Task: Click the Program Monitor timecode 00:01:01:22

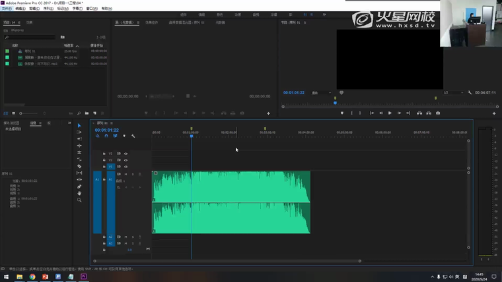Action: [294, 93]
